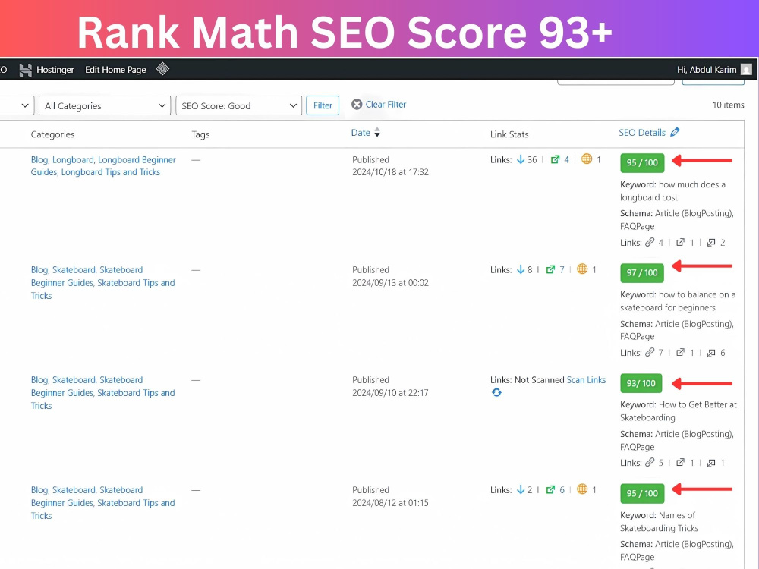
Task: Click the Hostinger logo icon
Action: point(26,70)
